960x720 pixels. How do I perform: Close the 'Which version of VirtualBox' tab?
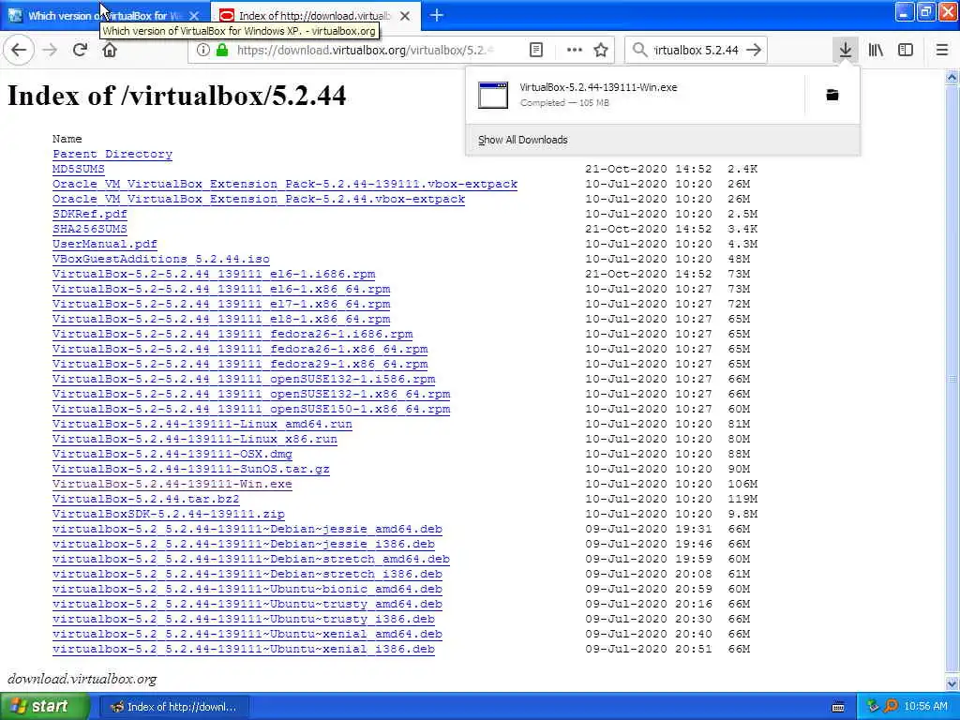(x=194, y=16)
